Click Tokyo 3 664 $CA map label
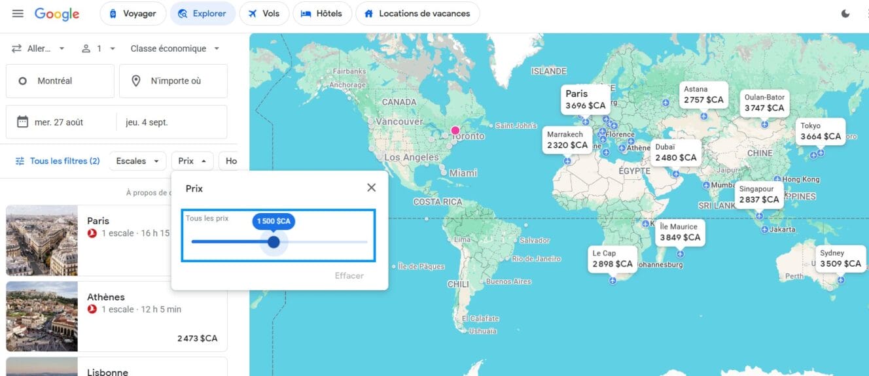The image size is (869, 376). pyautogui.click(x=821, y=131)
